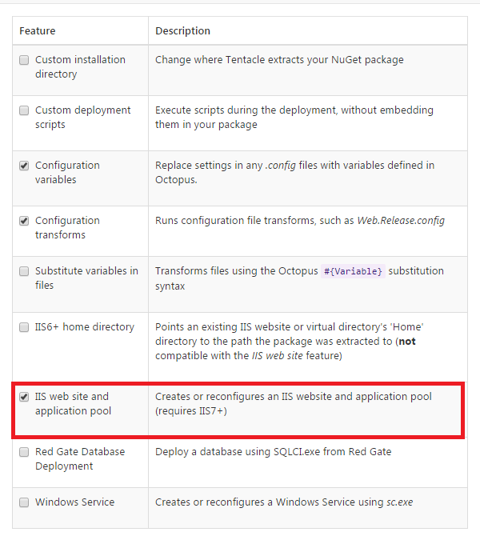Click the Description column header
The height and width of the screenshot is (540, 480).
coord(182,31)
